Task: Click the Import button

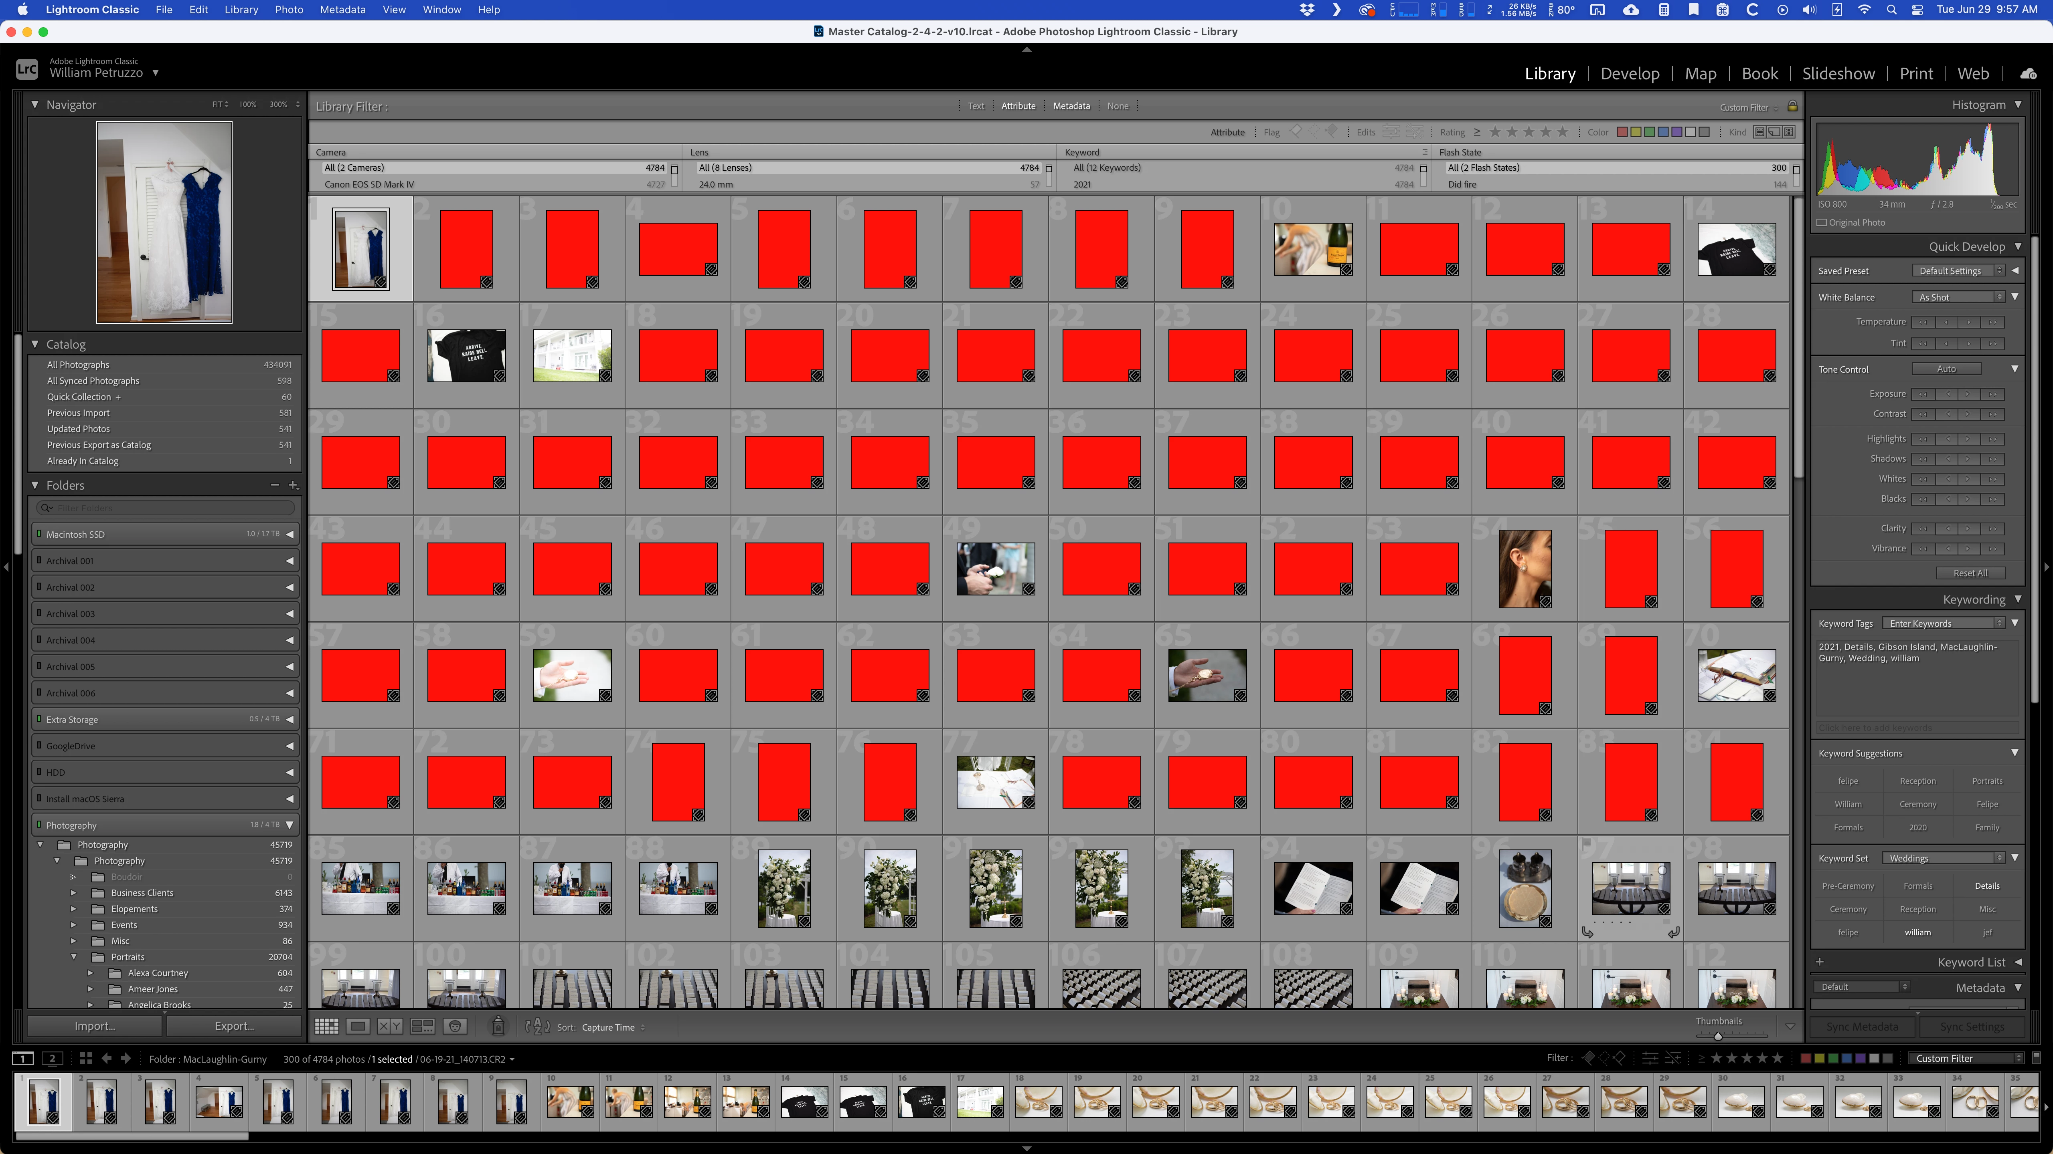Action: pyautogui.click(x=94, y=1026)
